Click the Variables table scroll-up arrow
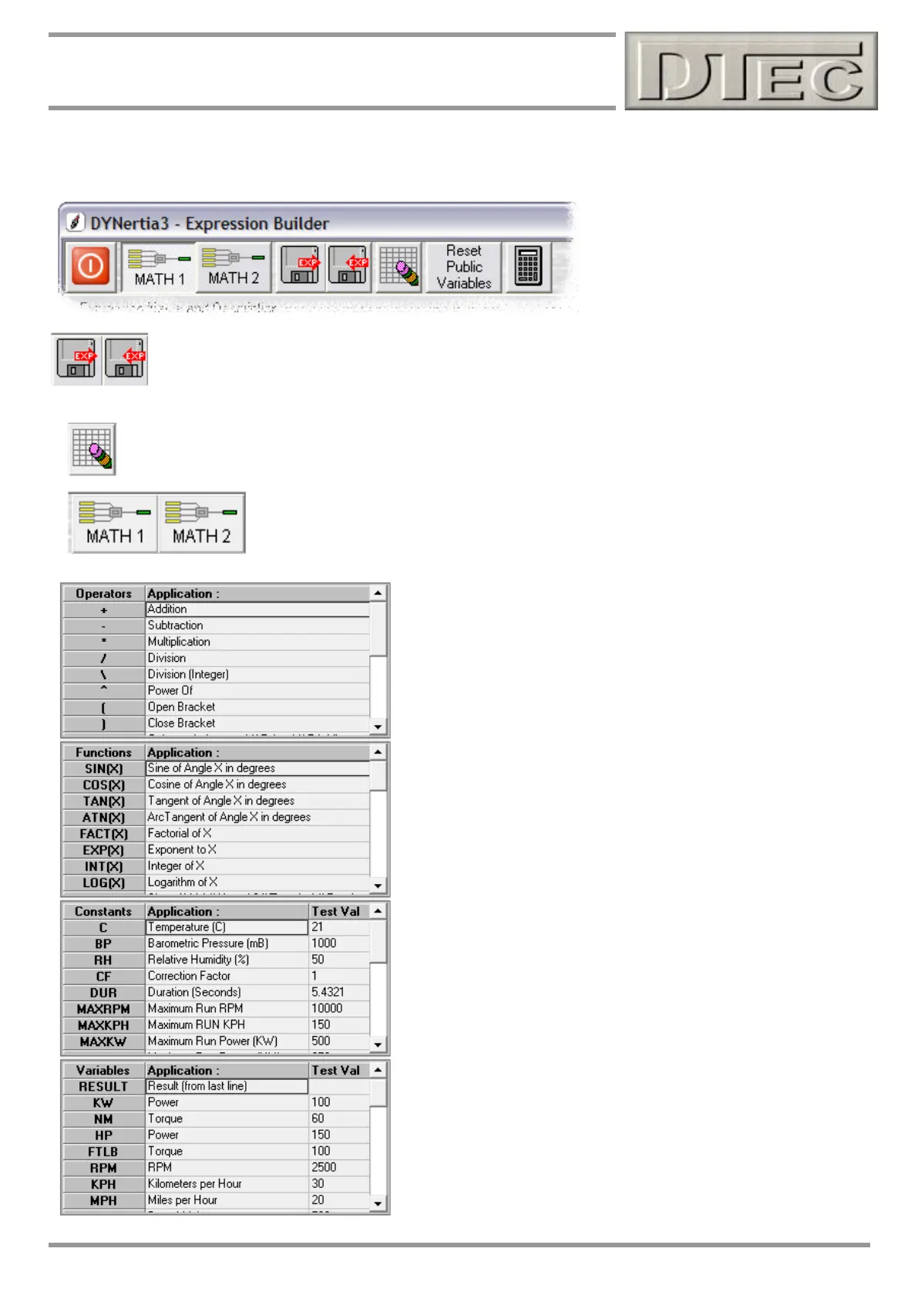918x1299 pixels. click(378, 1070)
